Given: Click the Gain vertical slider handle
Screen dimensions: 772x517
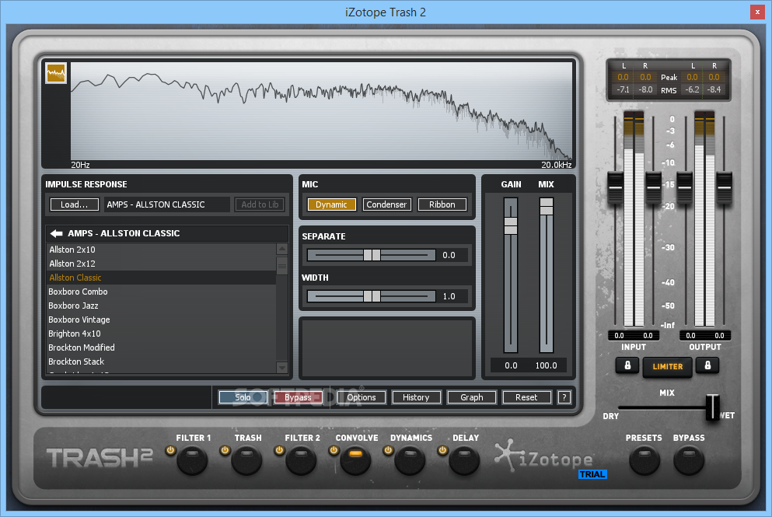Looking at the screenshot, I should [511, 225].
